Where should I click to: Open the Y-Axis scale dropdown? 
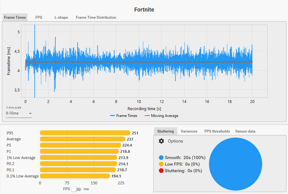point(19,114)
